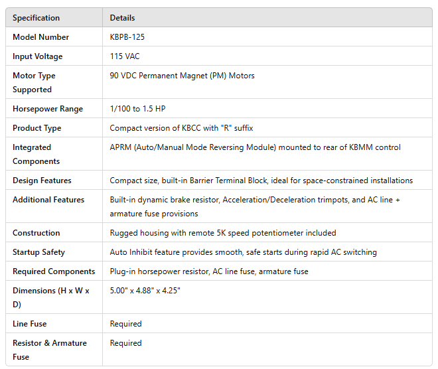Click the Specification column header
This screenshot has height=369, width=438.
click(x=36, y=18)
